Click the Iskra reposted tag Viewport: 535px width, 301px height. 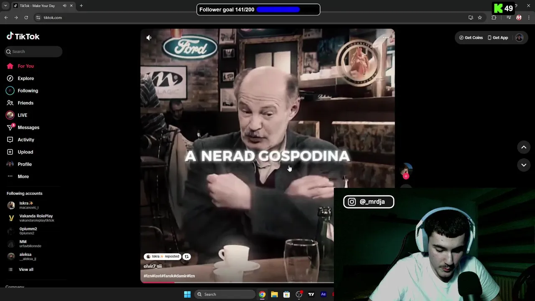click(x=163, y=257)
